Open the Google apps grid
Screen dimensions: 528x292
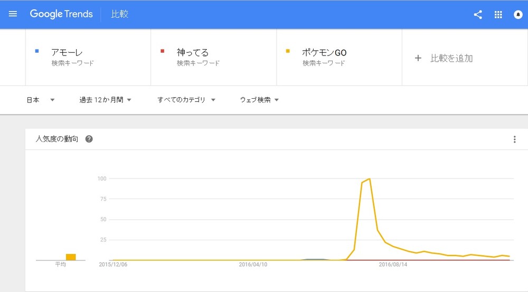point(498,15)
